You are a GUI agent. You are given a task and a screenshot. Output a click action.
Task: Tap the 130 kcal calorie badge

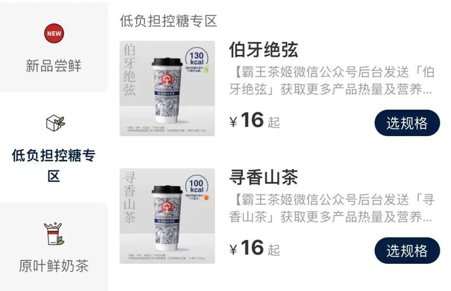(197, 59)
